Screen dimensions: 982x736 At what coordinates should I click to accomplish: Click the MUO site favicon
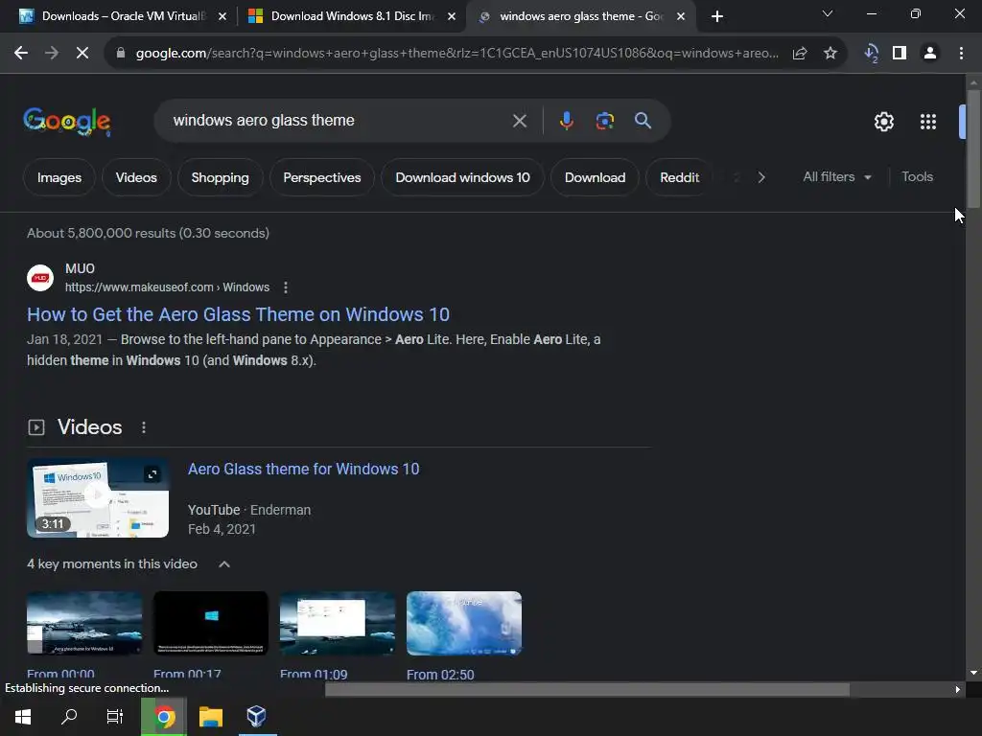point(40,278)
